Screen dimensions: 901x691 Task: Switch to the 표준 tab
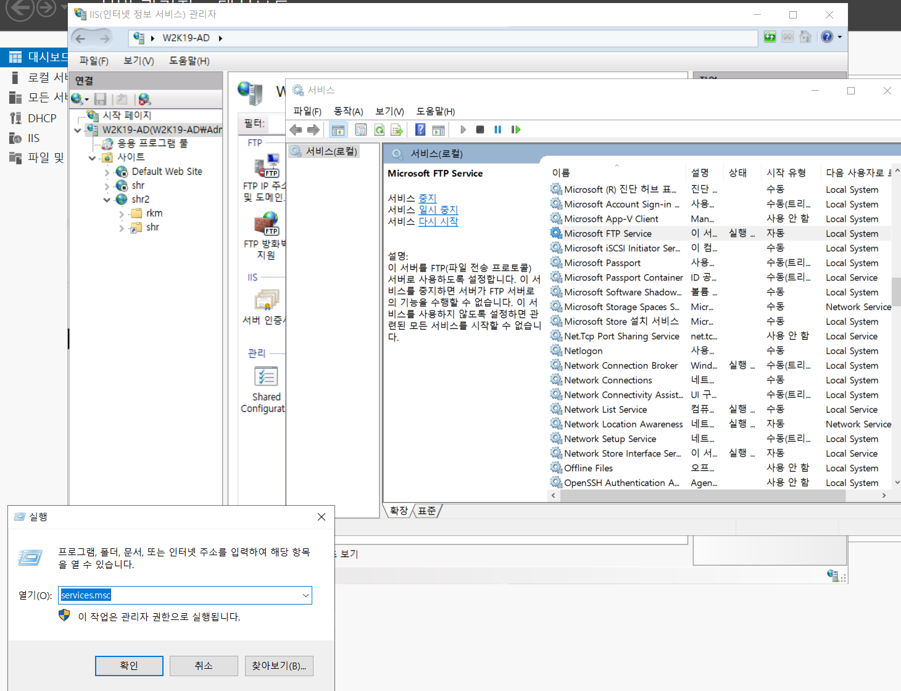tap(426, 511)
